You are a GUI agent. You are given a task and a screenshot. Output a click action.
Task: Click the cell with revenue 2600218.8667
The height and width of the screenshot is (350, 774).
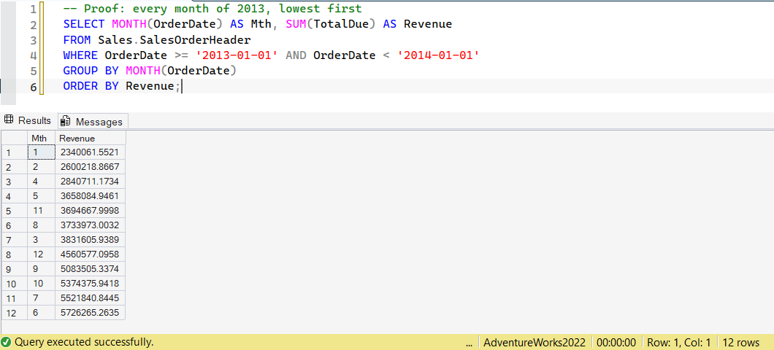(x=90, y=167)
